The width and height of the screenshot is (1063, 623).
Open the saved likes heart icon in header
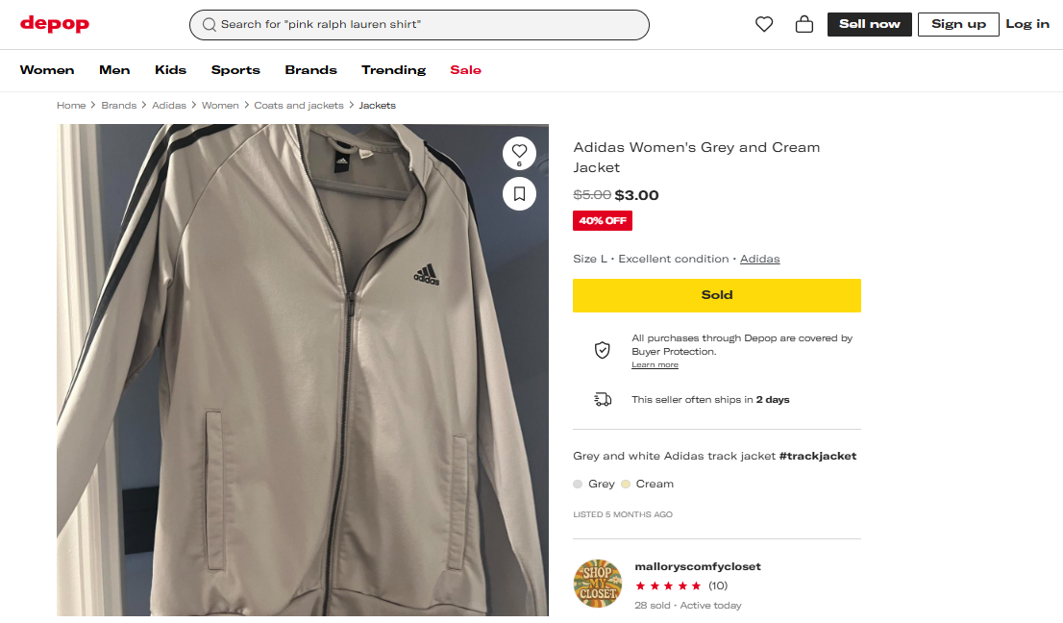764,25
